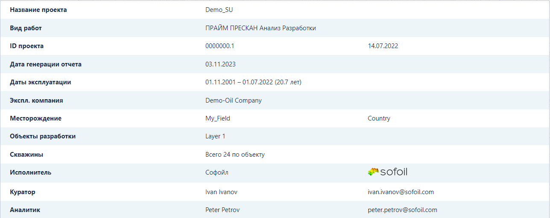Select the report generation date 03.11.2023

(x=220, y=64)
